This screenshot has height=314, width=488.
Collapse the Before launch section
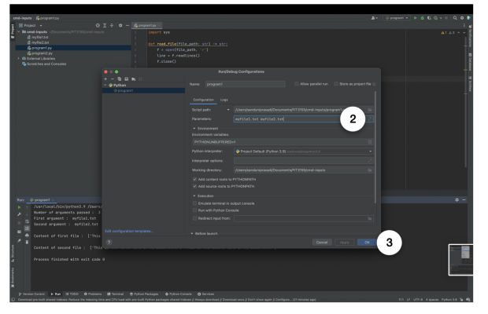192,234
